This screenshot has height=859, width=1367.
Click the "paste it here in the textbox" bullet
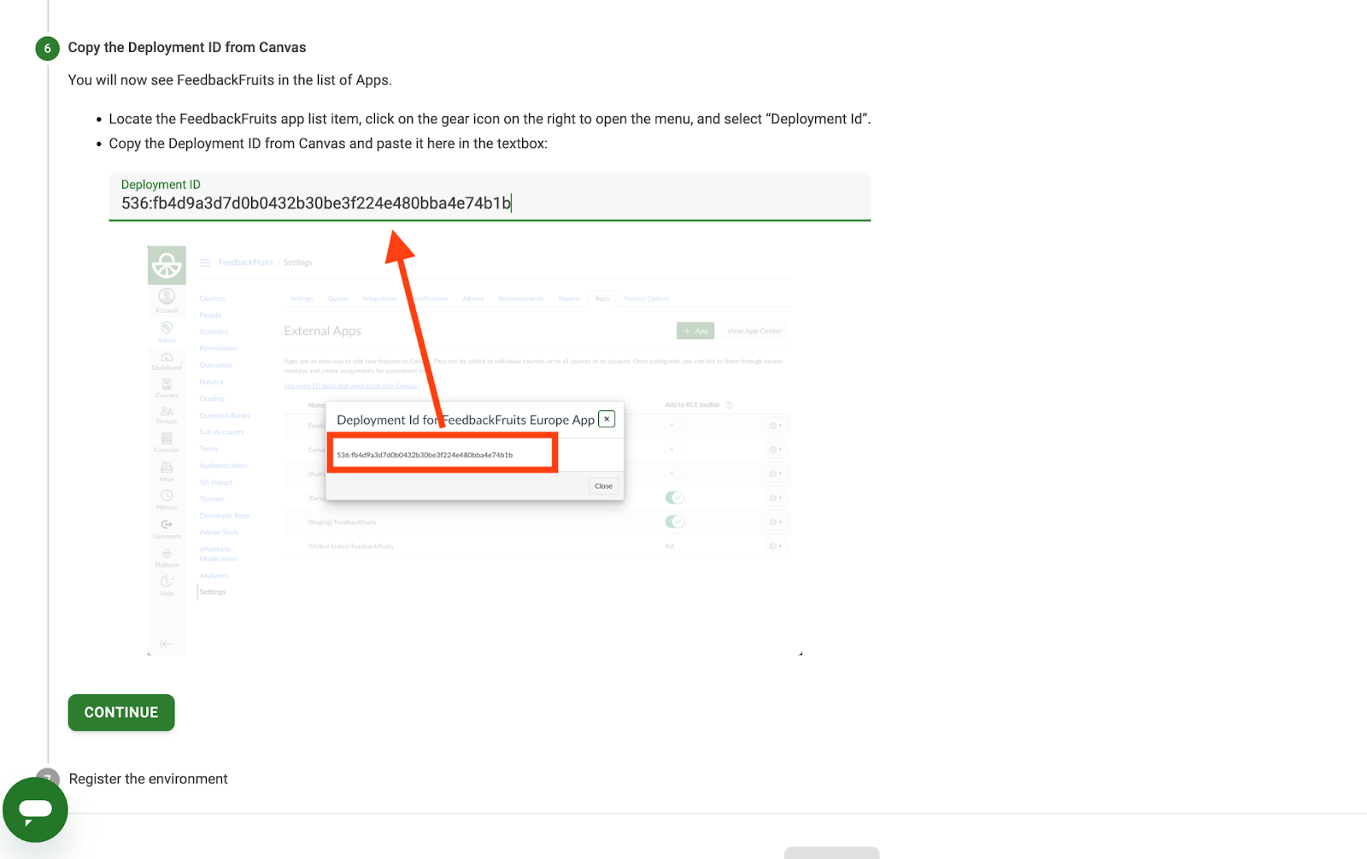click(328, 144)
